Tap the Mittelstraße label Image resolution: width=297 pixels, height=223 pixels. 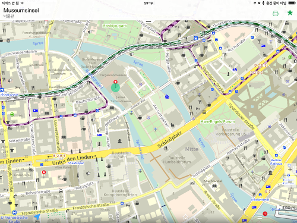(x=20, y=140)
